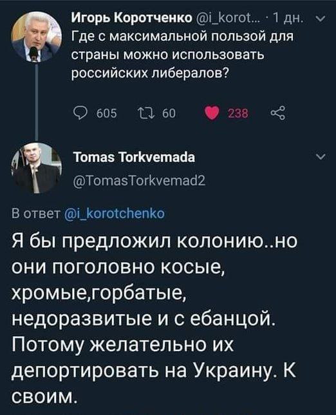Open the @TomasTorkvemad2 handle

(139, 181)
